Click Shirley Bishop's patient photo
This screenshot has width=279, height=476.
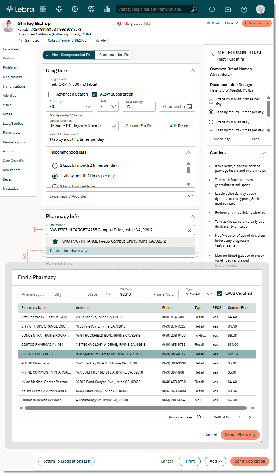click(8, 27)
